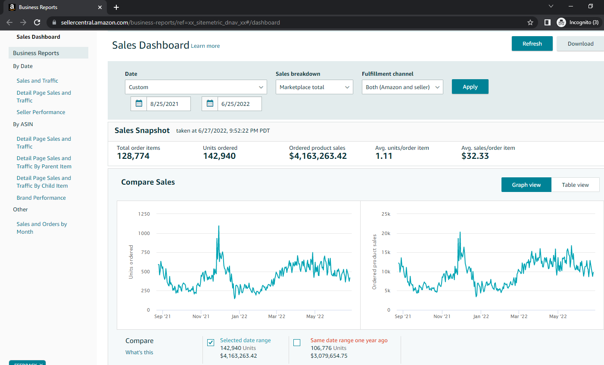The height and width of the screenshot is (365, 604).
Task: Click the start date field 8/25/2021
Action: (x=168, y=104)
